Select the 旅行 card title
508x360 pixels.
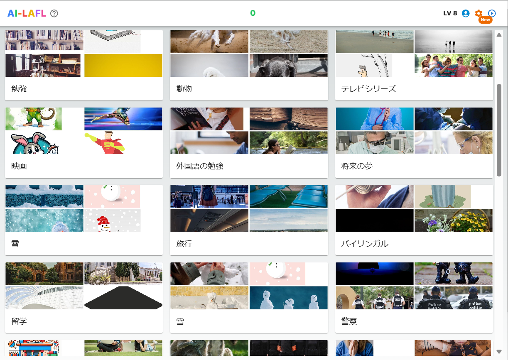(x=184, y=244)
